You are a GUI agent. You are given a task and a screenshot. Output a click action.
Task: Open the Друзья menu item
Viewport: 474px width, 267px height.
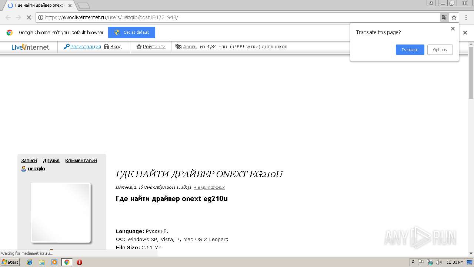tap(51, 160)
